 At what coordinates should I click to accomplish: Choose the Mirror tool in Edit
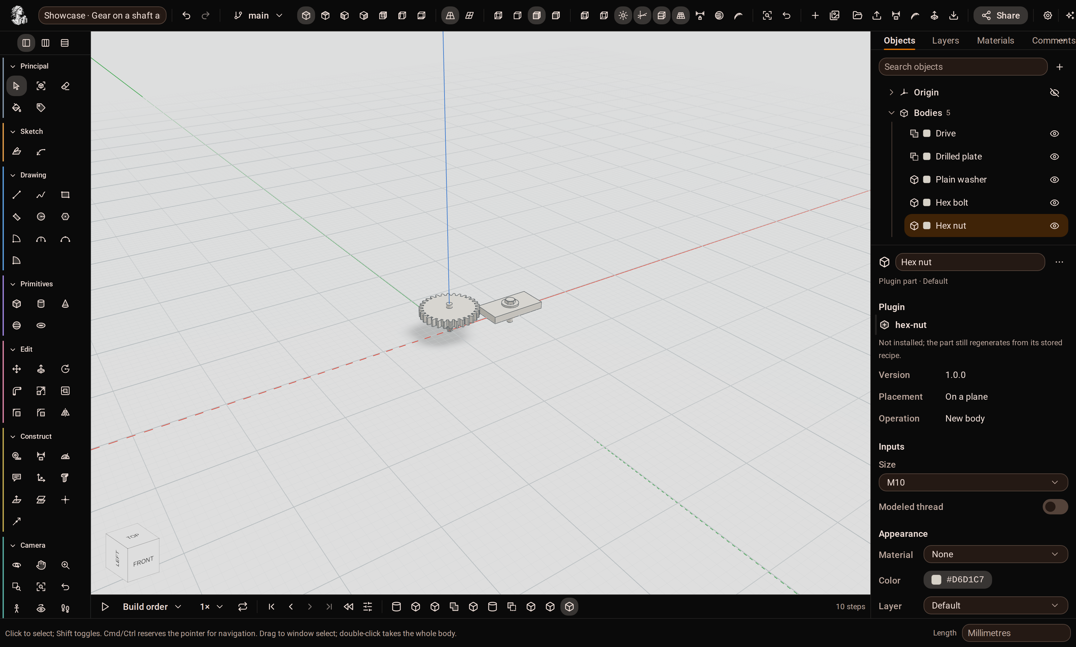tap(65, 413)
